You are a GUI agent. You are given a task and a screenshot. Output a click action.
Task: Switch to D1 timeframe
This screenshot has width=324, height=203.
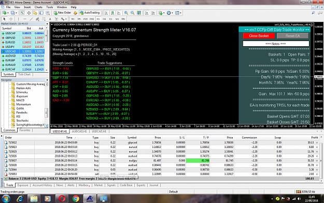click(x=111, y=19)
